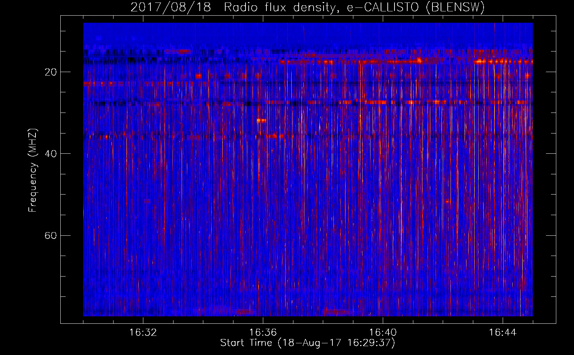
Task: Click the 40 MHz frequency tick label
Action: coord(50,154)
